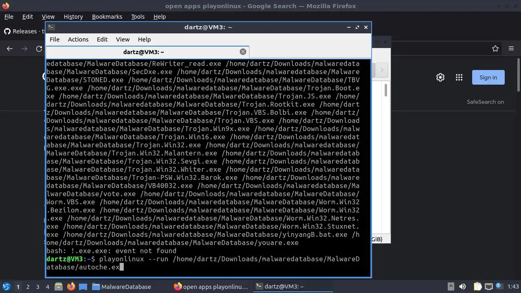This screenshot has height=293, width=521.
Task: Open the terminal Actions menu
Action: [78, 39]
